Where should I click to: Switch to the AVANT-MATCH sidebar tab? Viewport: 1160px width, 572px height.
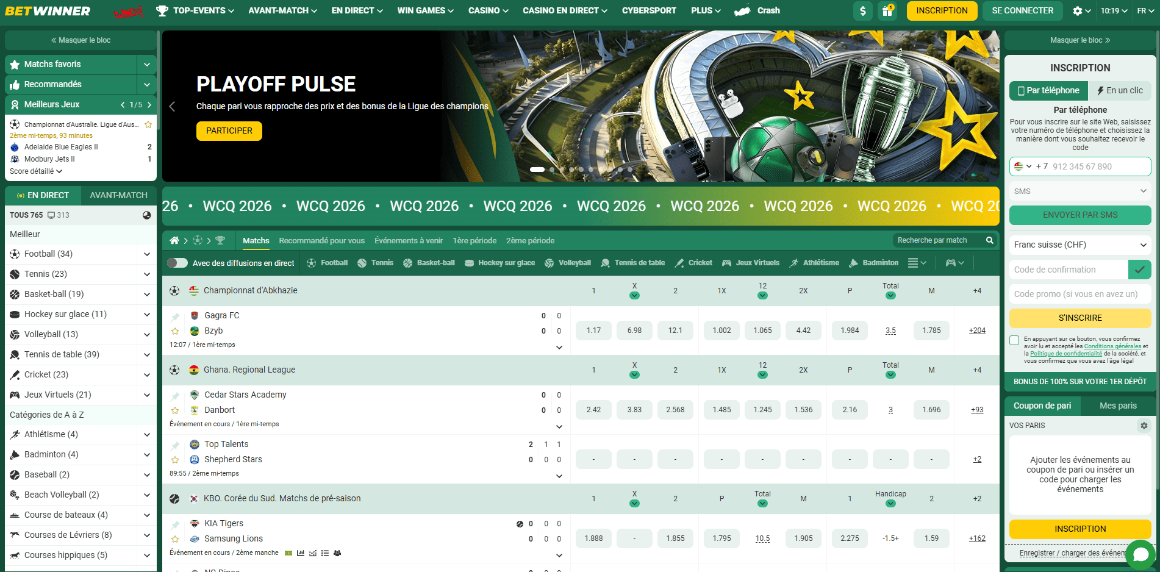118,195
